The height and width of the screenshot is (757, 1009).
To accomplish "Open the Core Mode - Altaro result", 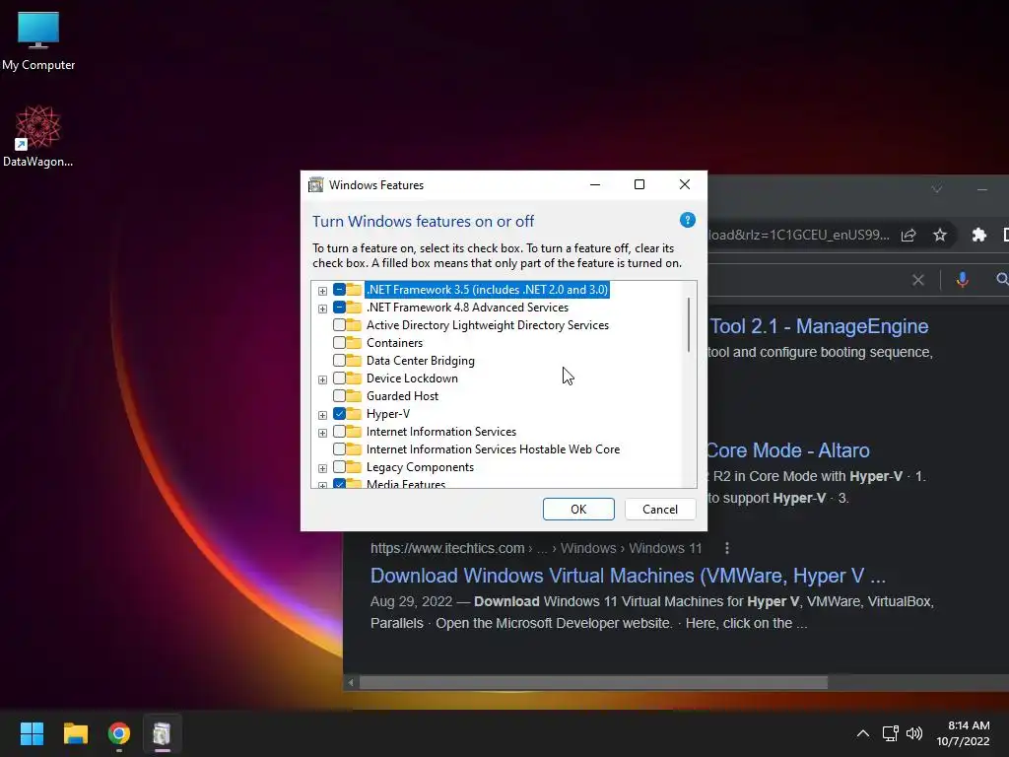I will (788, 450).
